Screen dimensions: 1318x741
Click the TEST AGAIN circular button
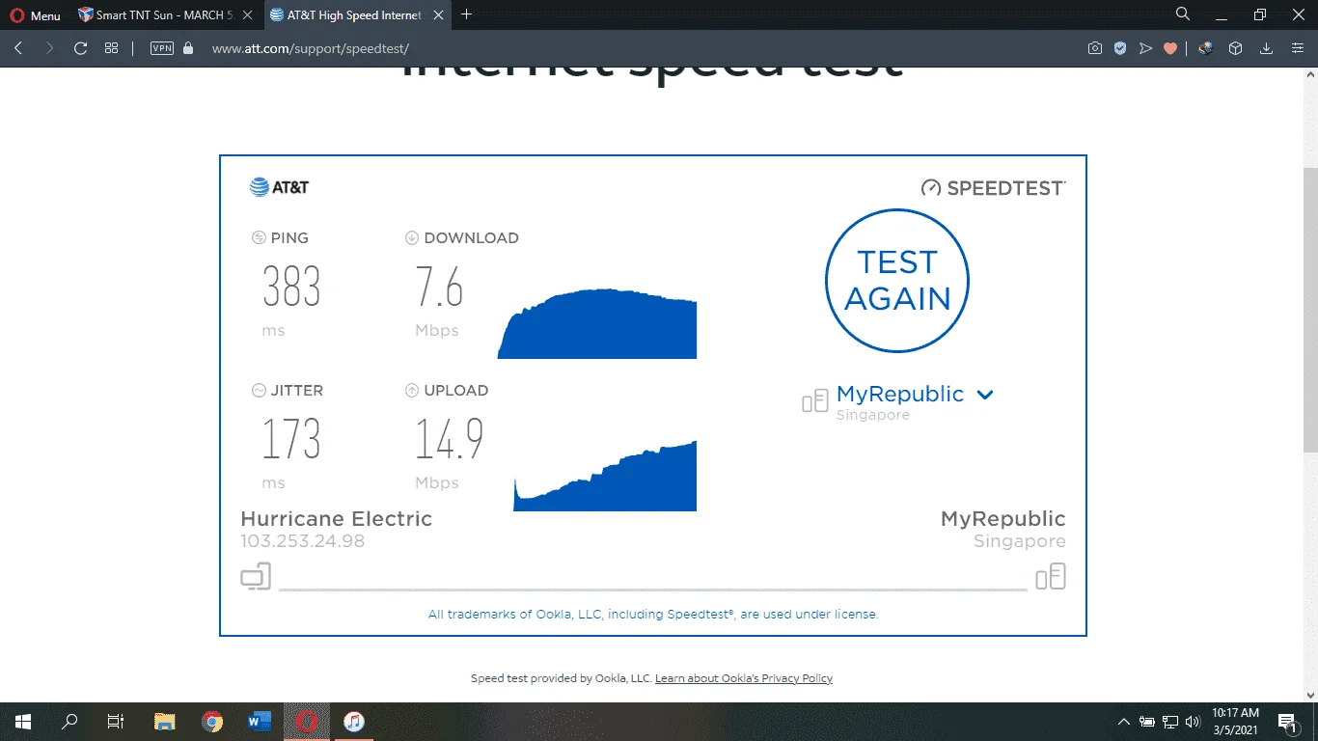897,281
